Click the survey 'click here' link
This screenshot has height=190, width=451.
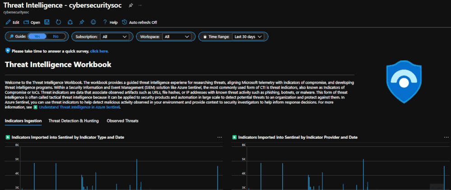tap(99, 51)
